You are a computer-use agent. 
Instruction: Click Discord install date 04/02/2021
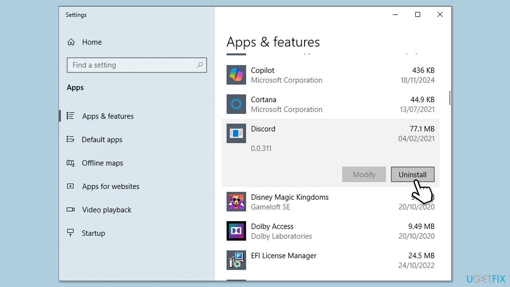point(416,139)
